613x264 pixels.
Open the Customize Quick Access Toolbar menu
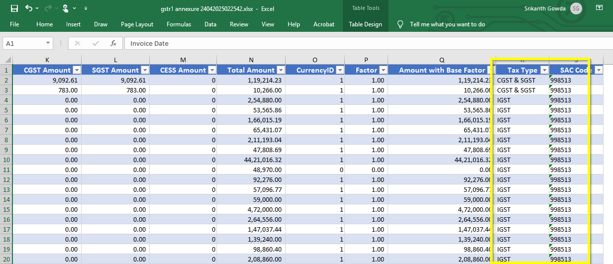pyautogui.click(x=86, y=8)
